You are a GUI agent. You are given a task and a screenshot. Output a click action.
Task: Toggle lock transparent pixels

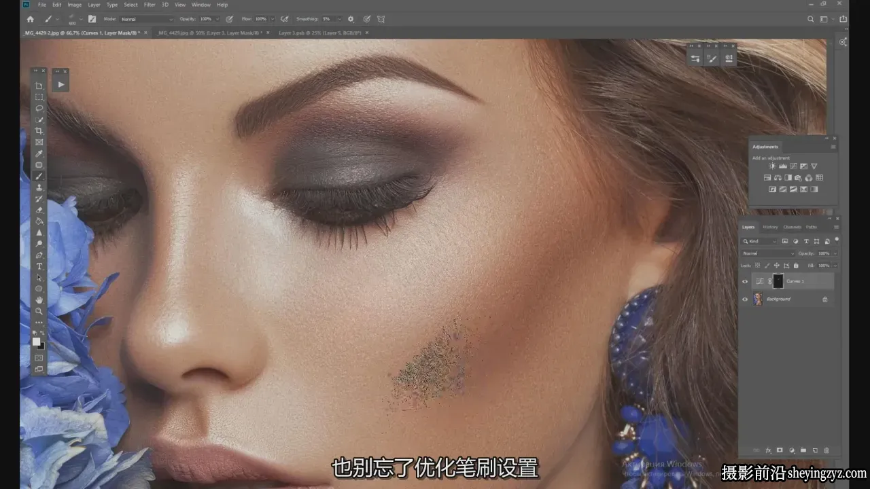click(x=758, y=265)
